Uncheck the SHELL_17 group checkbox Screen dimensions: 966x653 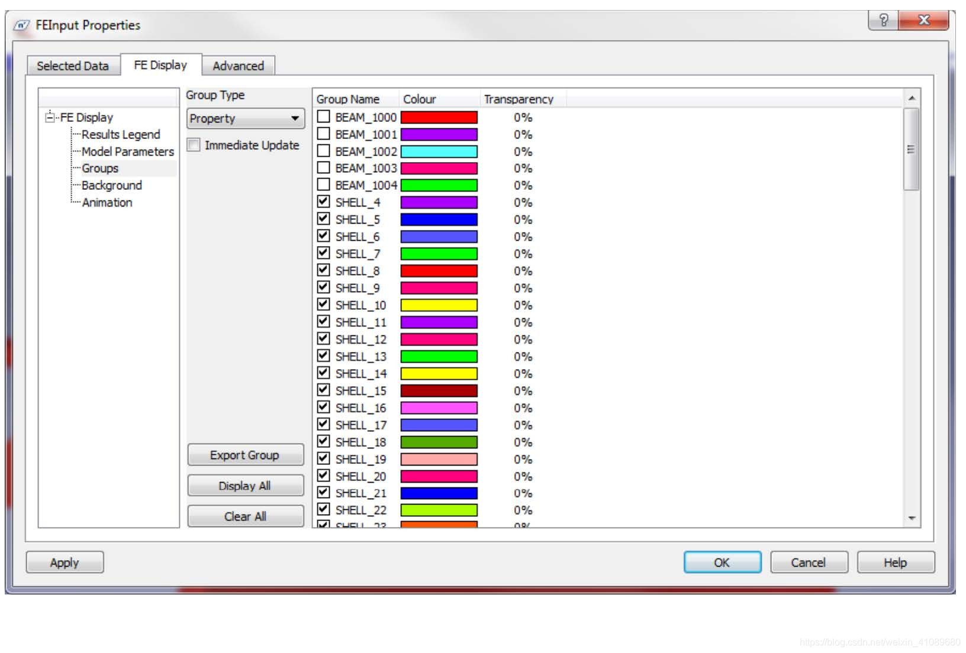point(323,424)
